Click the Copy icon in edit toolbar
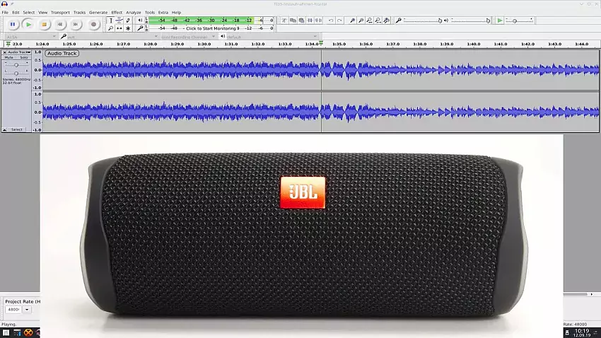This screenshot has height=338, width=601. point(293,21)
